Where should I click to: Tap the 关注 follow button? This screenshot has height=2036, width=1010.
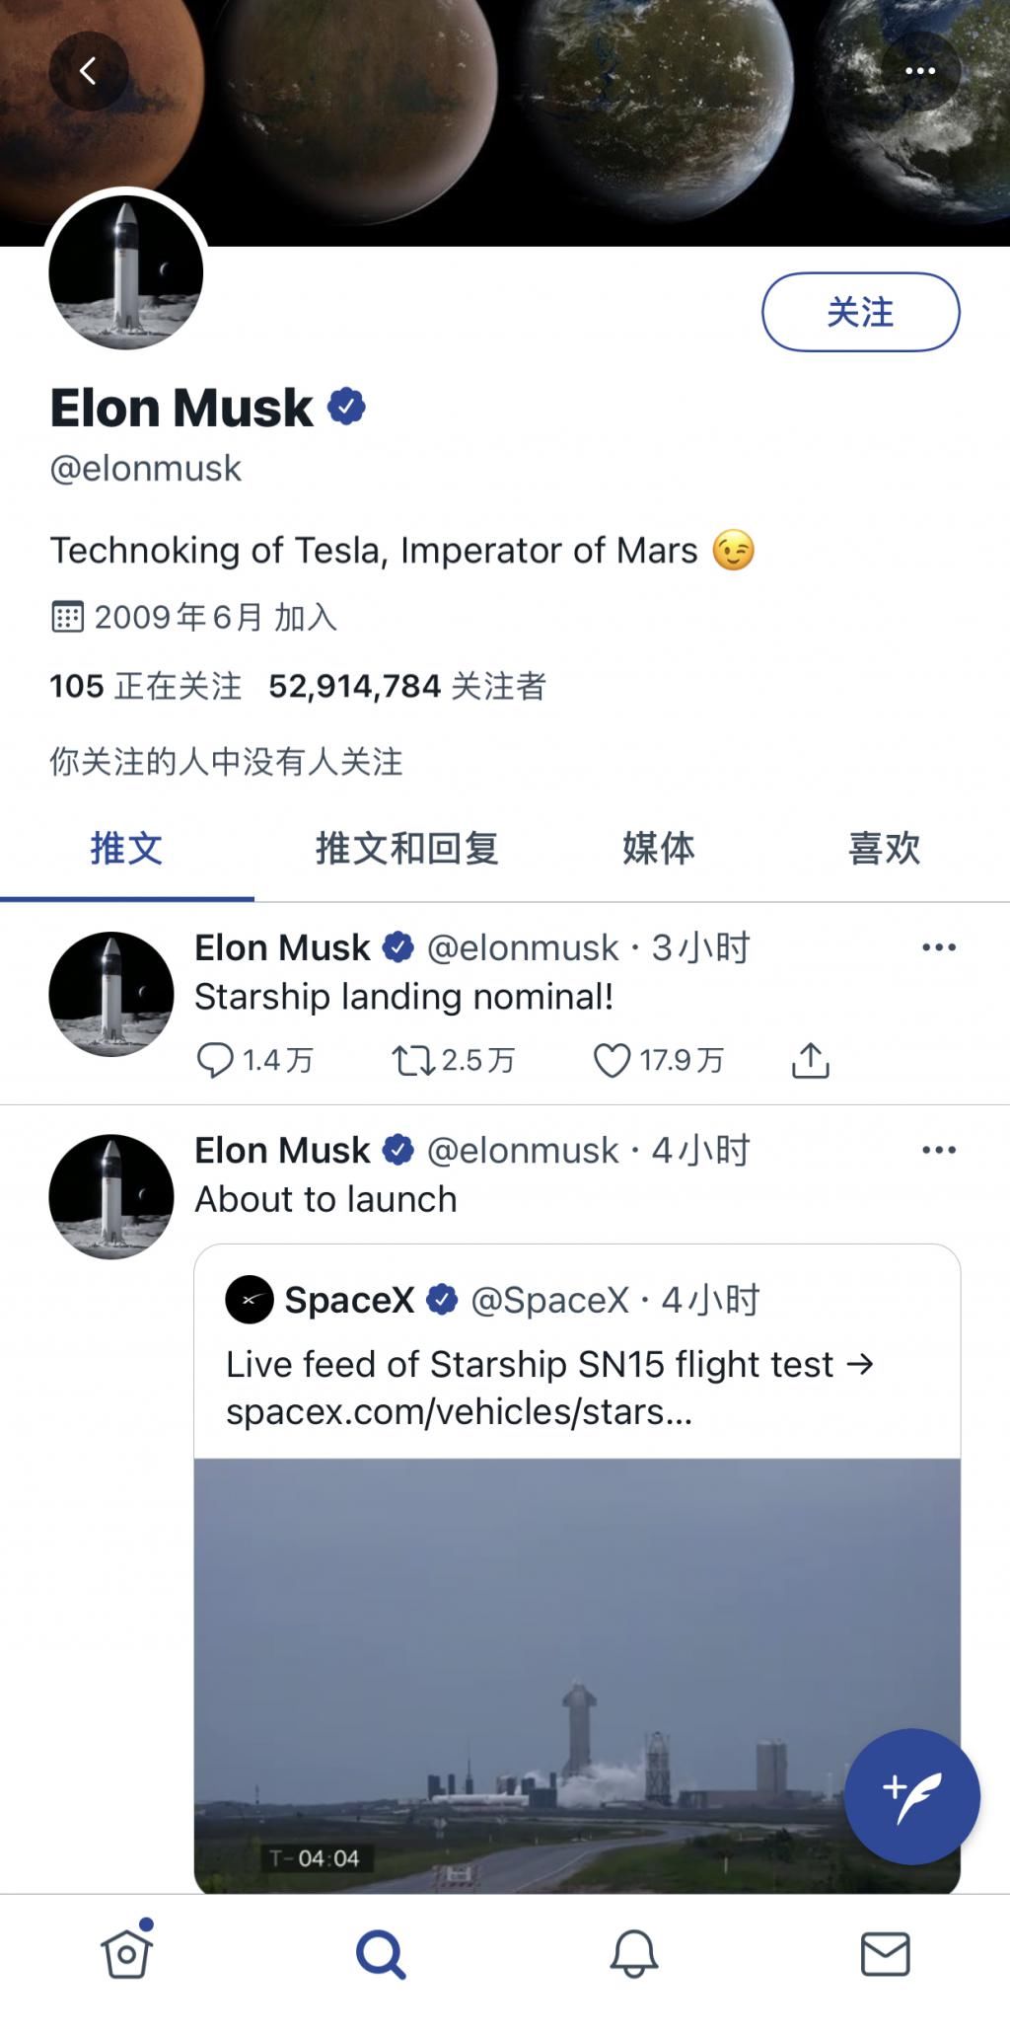coord(858,312)
